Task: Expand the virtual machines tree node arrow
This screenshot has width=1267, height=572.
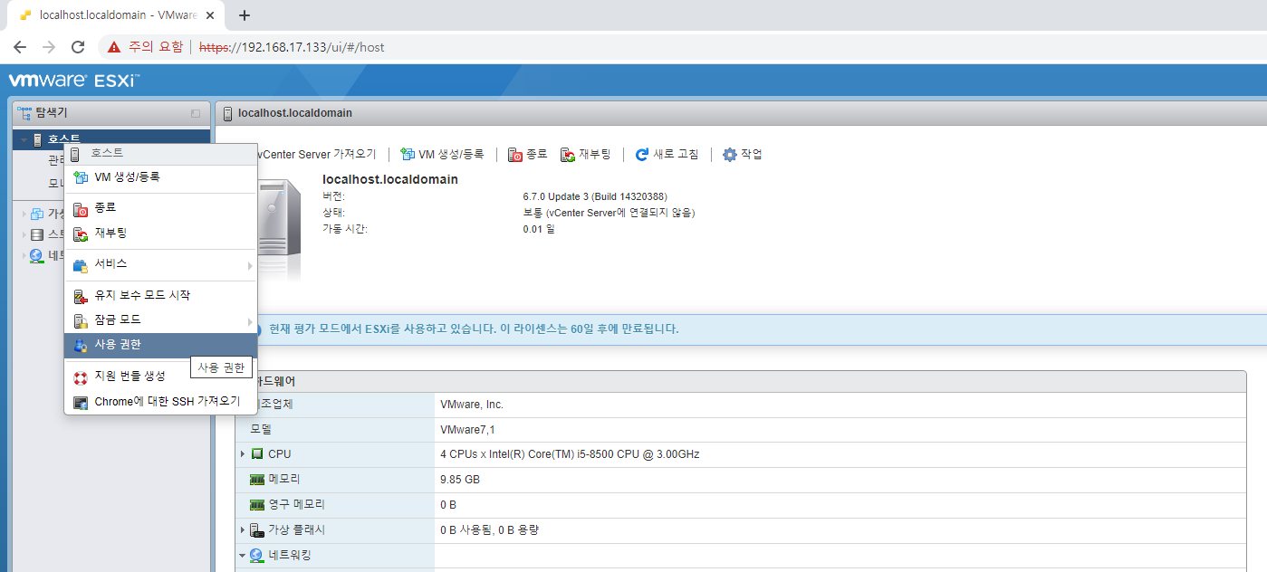Action: tap(24, 214)
